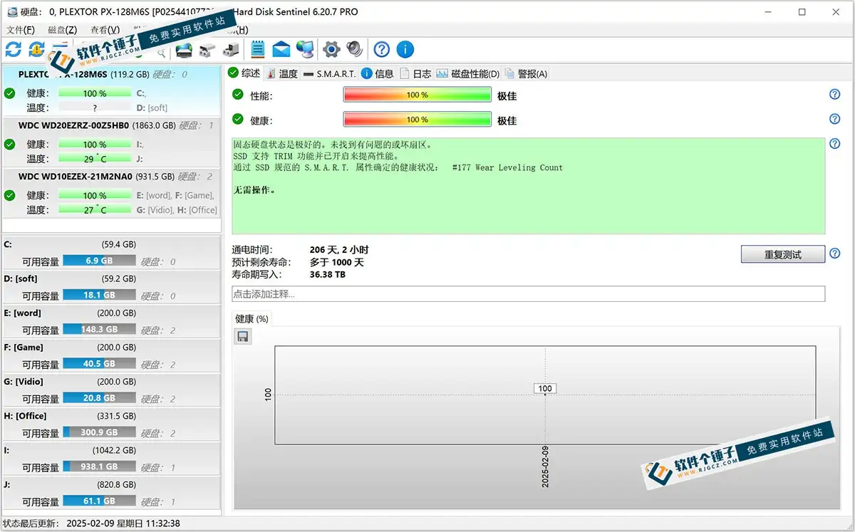Click the envelope send-email toolbar icon
This screenshot has width=855, height=532.
(x=281, y=49)
